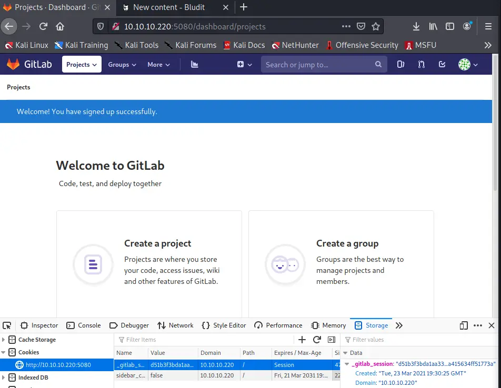This screenshot has width=501, height=388.
Task: Toggle responsive design mode in devtools
Action: click(x=464, y=325)
